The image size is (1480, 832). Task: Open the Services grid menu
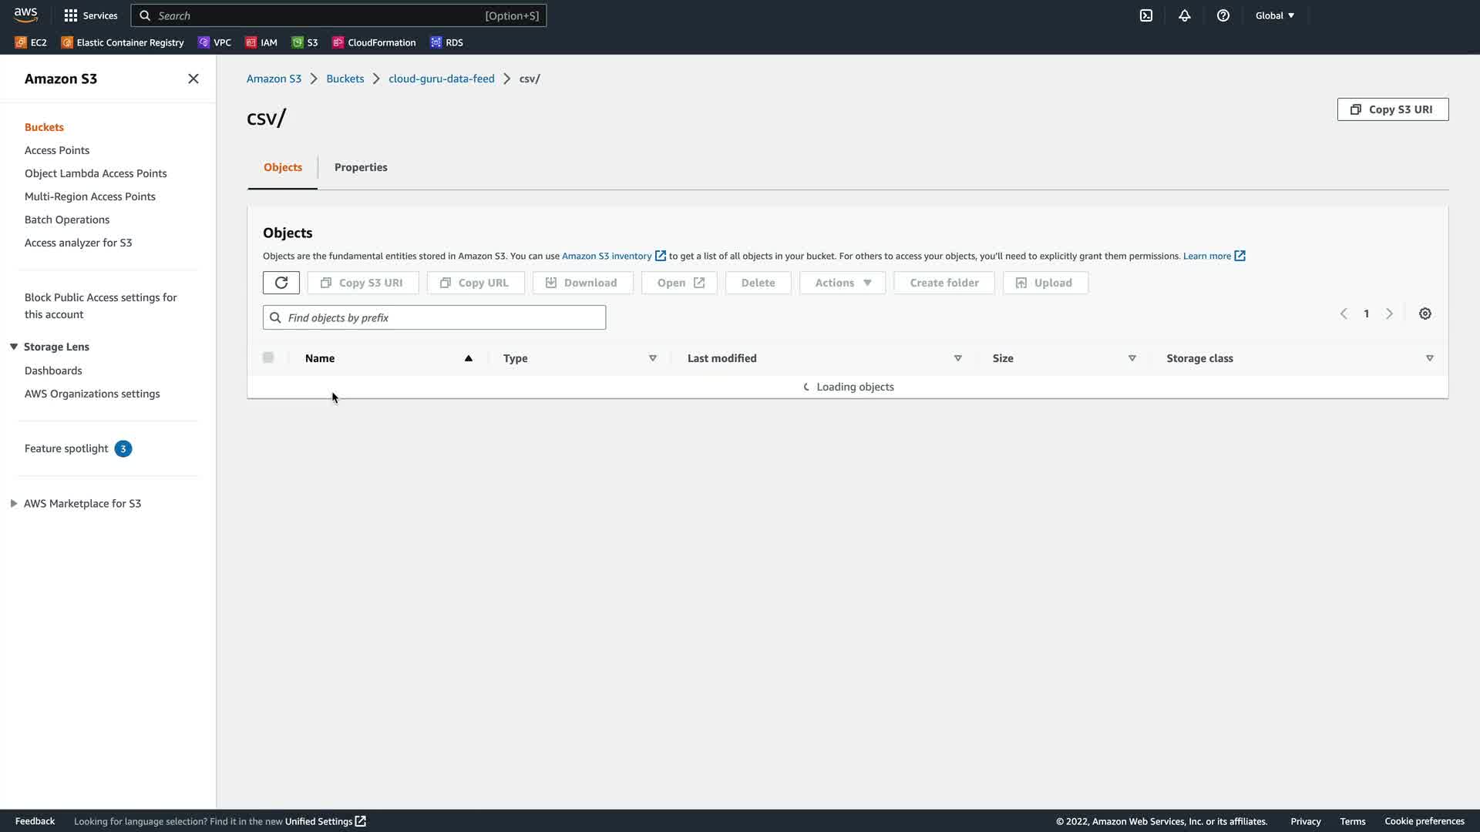pyautogui.click(x=90, y=15)
